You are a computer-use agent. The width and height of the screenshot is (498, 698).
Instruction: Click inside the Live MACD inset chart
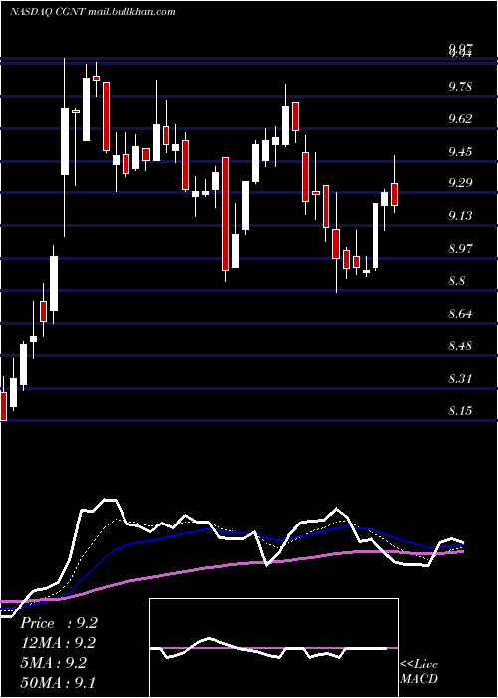coord(274,648)
